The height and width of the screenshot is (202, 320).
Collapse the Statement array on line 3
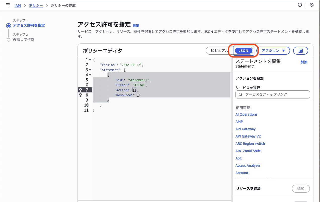(90, 70)
